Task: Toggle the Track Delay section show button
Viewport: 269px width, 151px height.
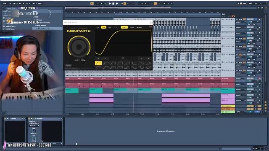Action: tap(266, 111)
